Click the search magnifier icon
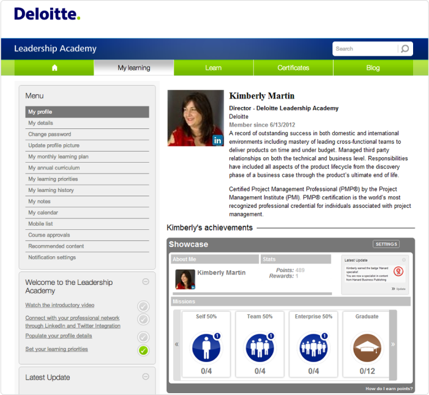This screenshot has height=395, width=429. coord(405,49)
